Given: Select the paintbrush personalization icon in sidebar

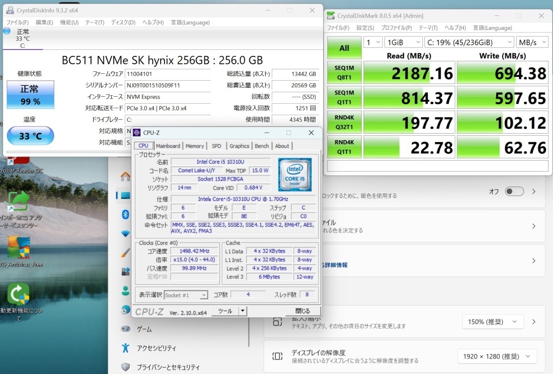Looking at the screenshot, I should (x=126, y=252).
